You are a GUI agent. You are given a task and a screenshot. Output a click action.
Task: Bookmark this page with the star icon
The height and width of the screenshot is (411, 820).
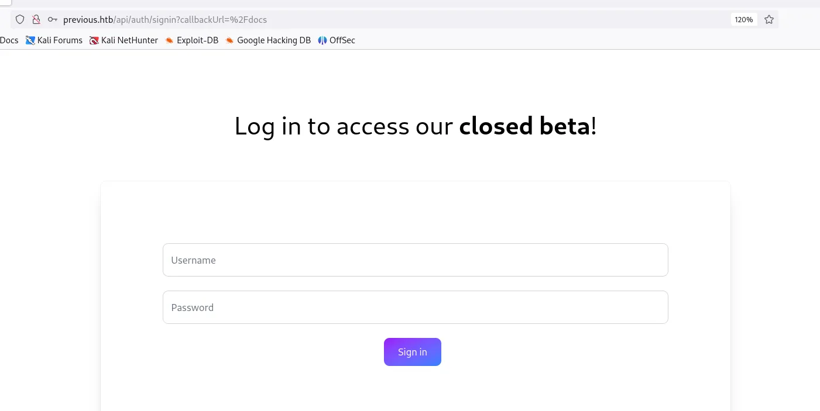click(x=769, y=20)
